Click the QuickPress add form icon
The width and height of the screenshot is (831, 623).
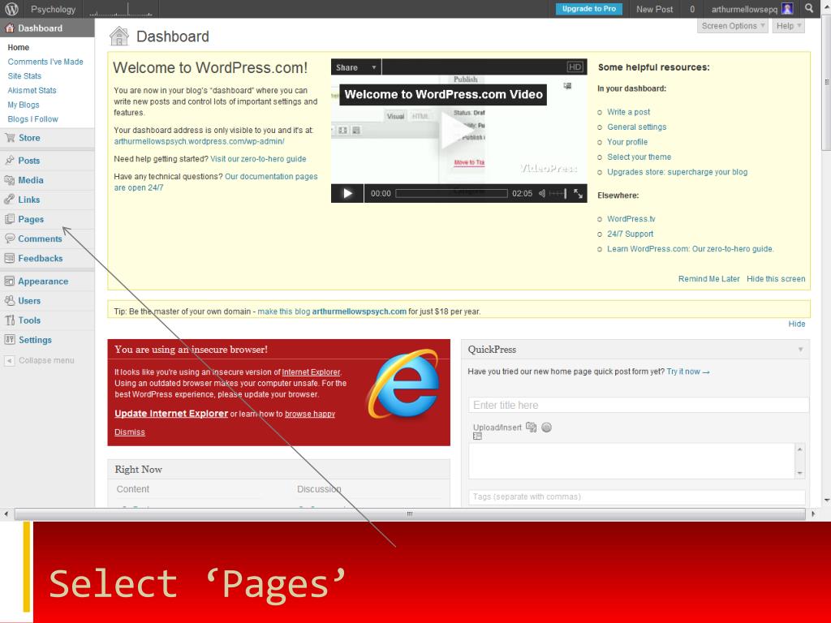[x=477, y=436]
